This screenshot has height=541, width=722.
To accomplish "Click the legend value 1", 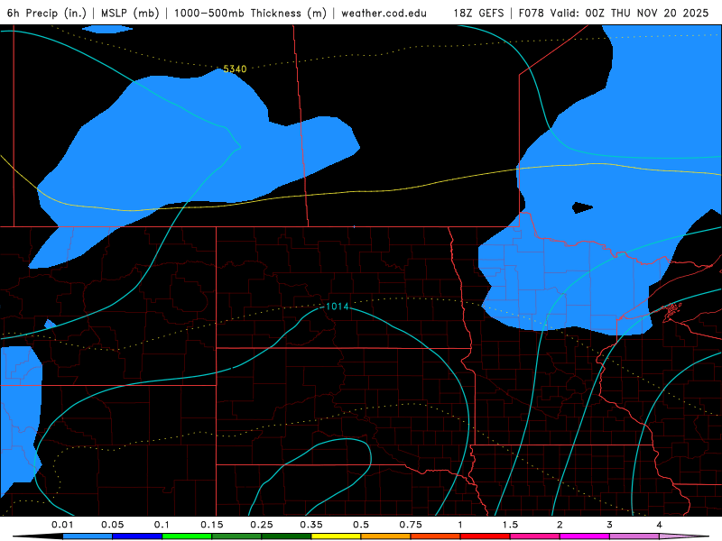I will coord(460,525).
